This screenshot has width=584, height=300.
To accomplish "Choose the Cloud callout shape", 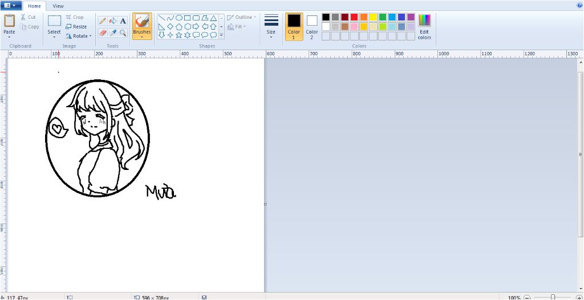I will click(213, 35).
